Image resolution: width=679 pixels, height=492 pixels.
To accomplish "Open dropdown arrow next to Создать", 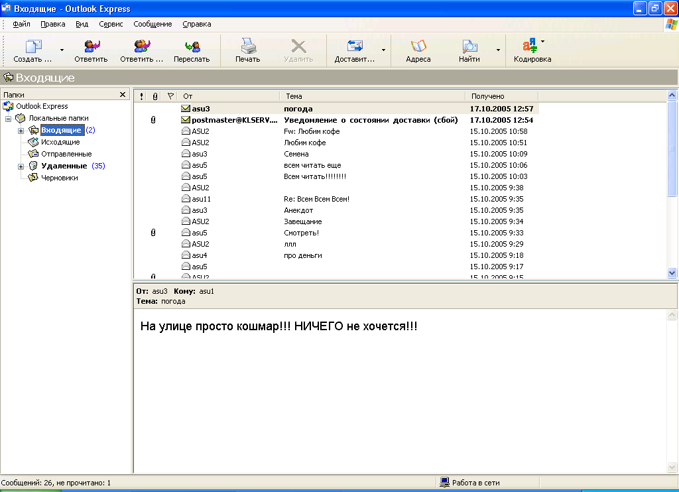I will point(62,50).
